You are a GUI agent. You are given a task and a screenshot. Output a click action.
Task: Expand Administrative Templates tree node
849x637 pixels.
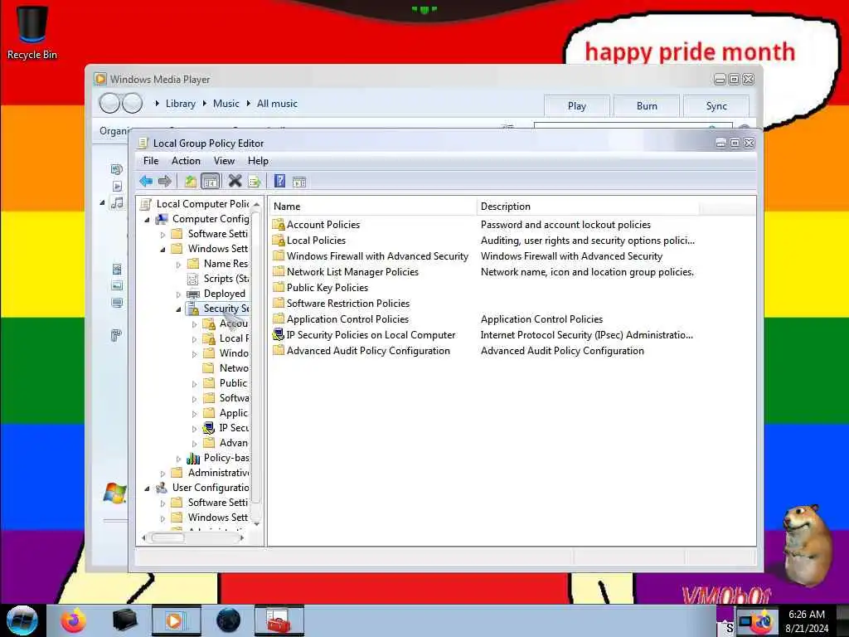point(163,474)
